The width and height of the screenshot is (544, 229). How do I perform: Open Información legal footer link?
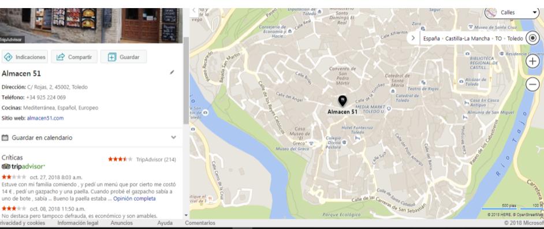pyautogui.click(x=78, y=223)
